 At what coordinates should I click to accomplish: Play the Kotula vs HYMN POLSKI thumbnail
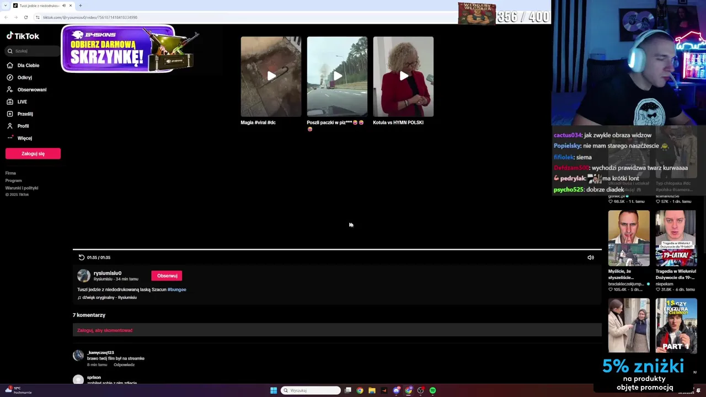pyautogui.click(x=403, y=77)
